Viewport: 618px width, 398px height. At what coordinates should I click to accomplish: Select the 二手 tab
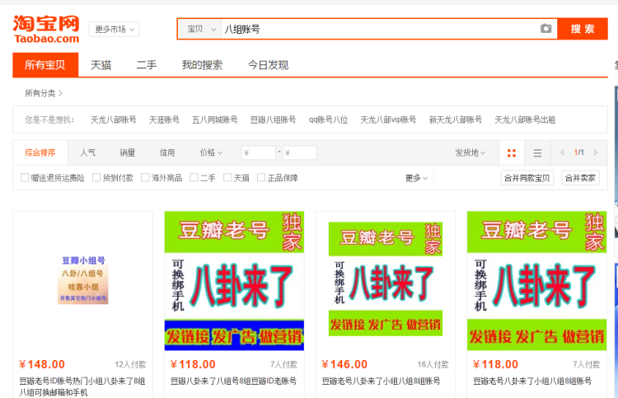(x=147, y=65)
